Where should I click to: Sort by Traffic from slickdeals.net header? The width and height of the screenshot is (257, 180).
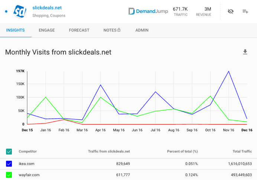(109, 151)
